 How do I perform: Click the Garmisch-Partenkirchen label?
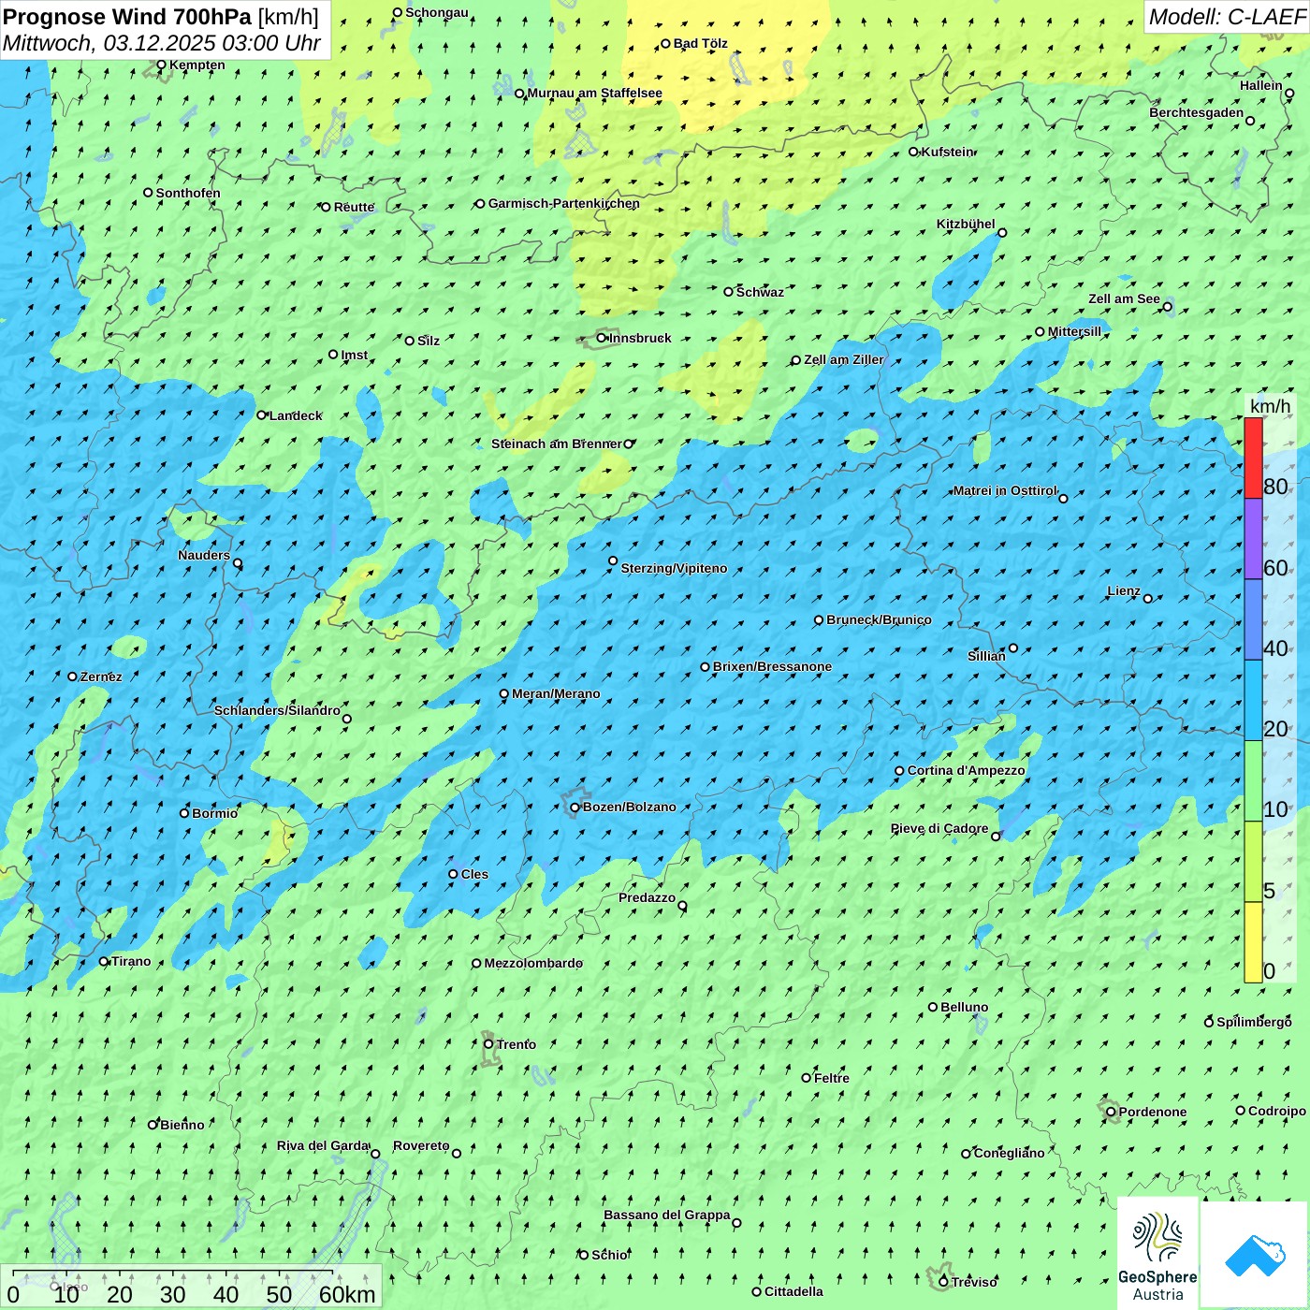564,203
